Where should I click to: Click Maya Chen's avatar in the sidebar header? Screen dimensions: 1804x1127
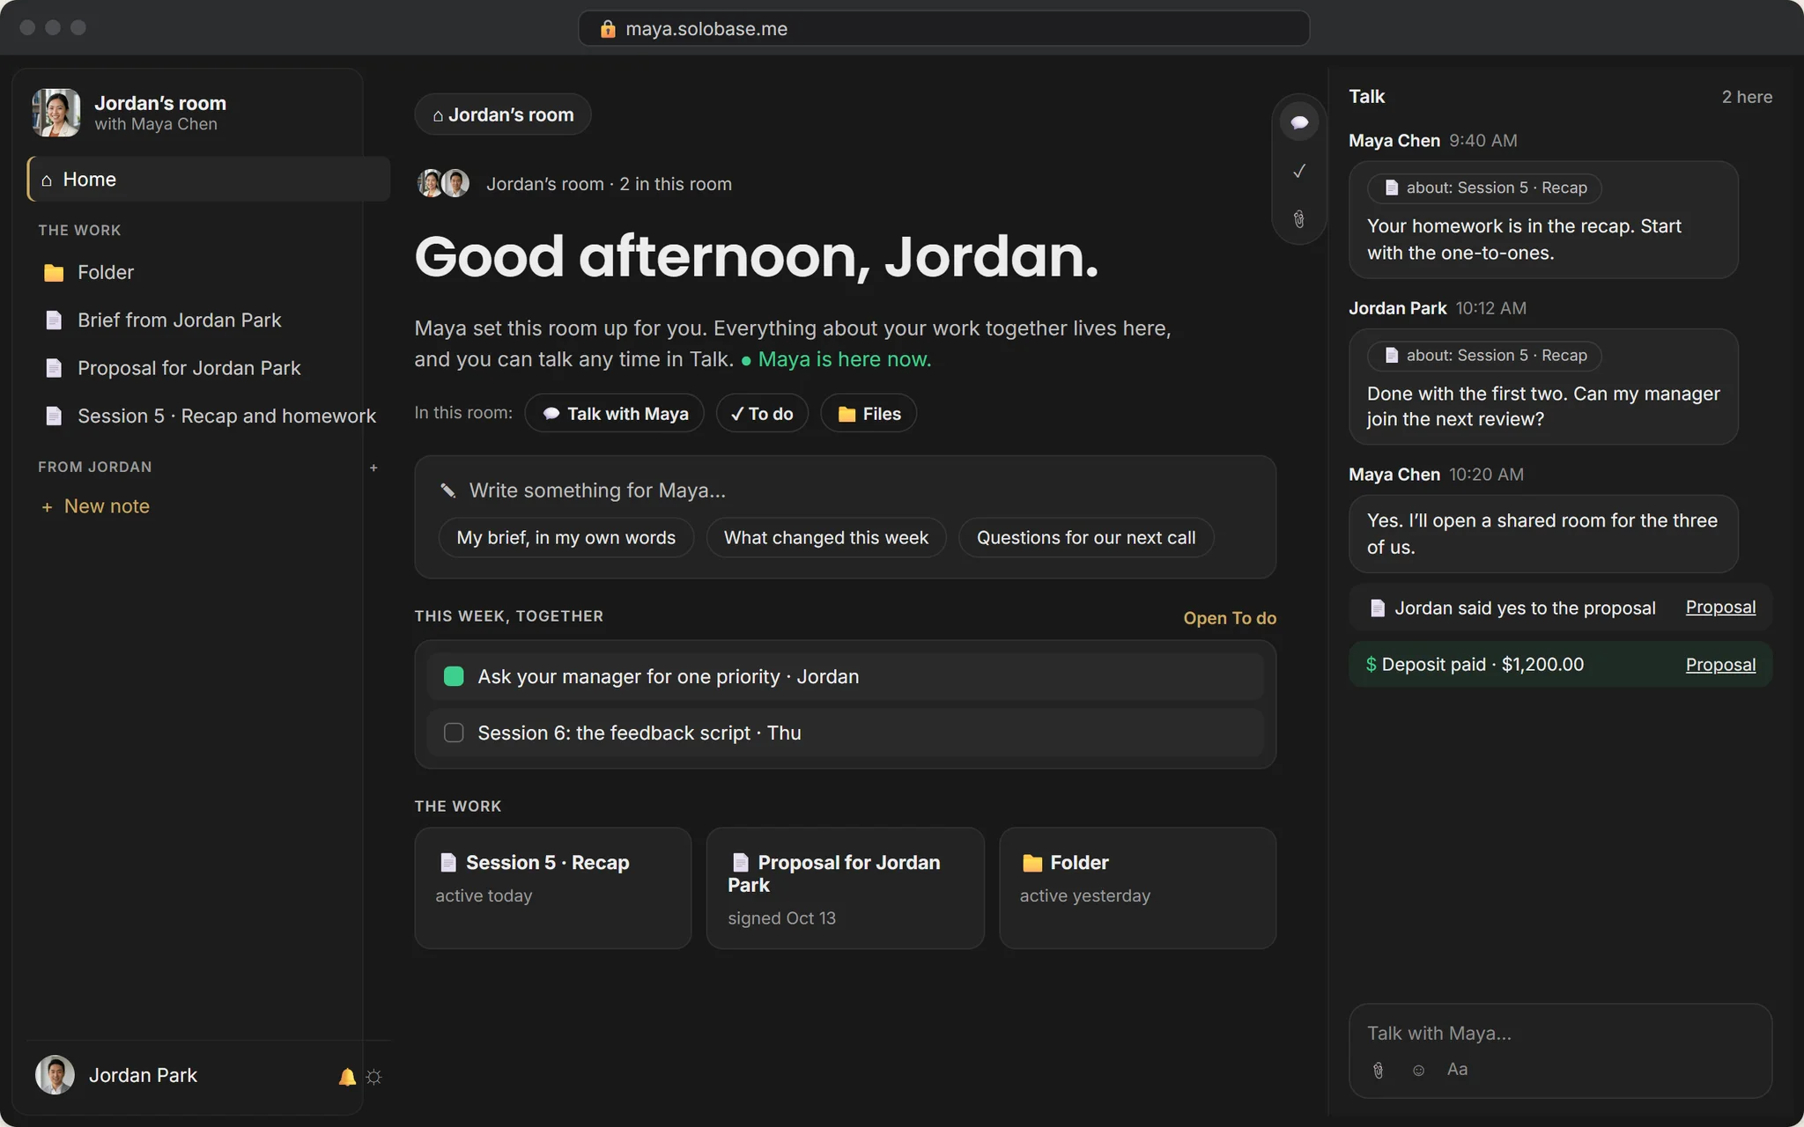click(56, 113)
